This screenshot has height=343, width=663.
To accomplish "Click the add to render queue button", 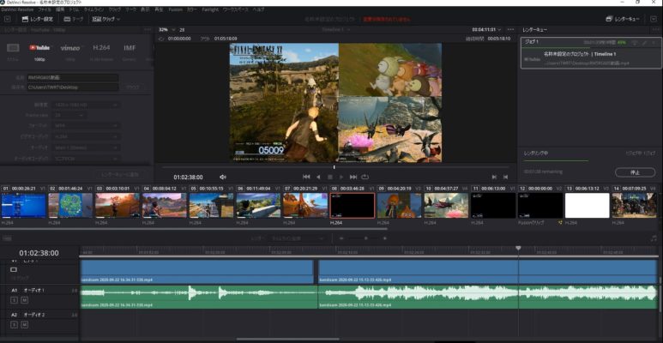I will click(119, 174).
